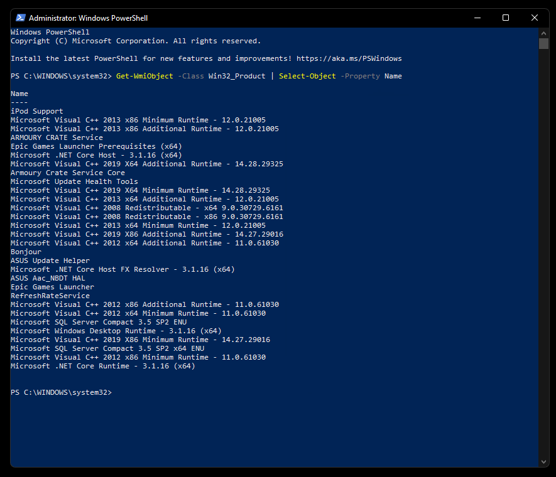The width and height of the screenshot is (556, 477).
Task: Click Visual C++ 2012 x86 Additional Runtime line
Action: [x=144, y=304]
